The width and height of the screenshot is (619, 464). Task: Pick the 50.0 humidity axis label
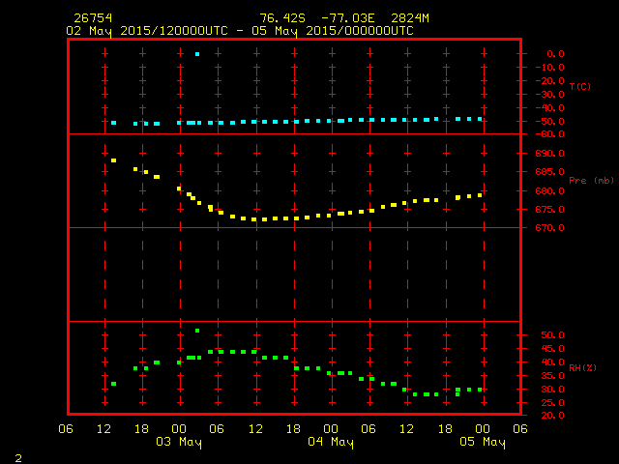(x=552, y=335)
